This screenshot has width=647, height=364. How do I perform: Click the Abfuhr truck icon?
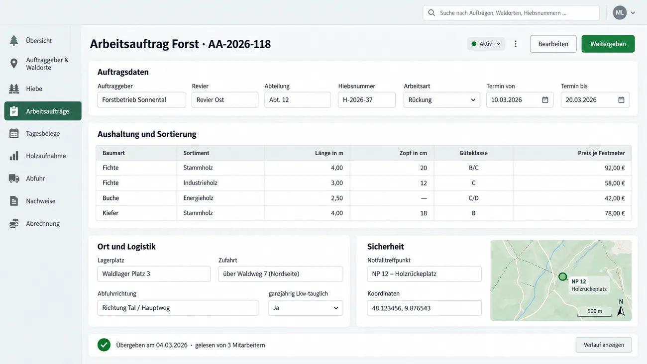14,178
